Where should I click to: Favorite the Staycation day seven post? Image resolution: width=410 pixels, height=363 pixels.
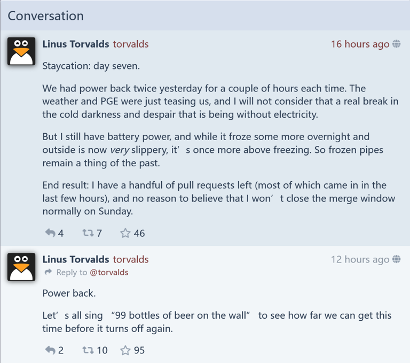click(x=125, y=233)
